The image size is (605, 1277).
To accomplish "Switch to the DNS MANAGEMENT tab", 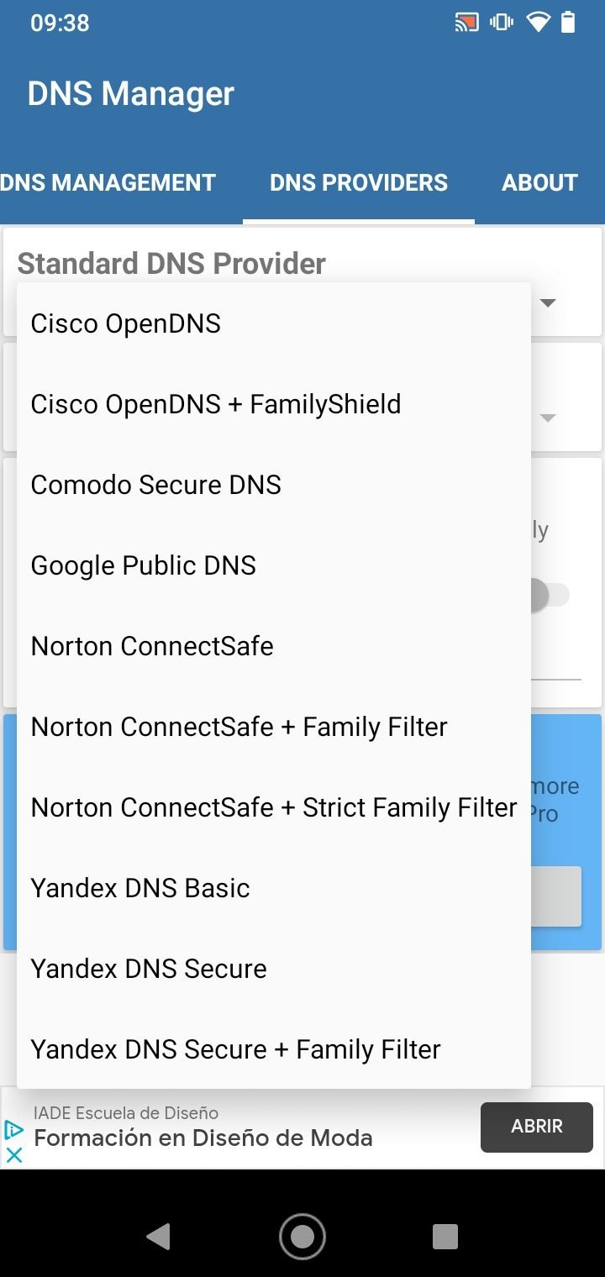I will click(x=108, y=183).
